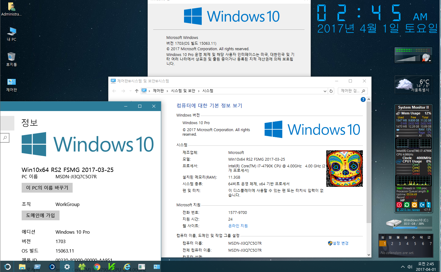The image size is (441, 272).
Task: Open the Administrator folder desktop icon
Action: pos(12,9)
